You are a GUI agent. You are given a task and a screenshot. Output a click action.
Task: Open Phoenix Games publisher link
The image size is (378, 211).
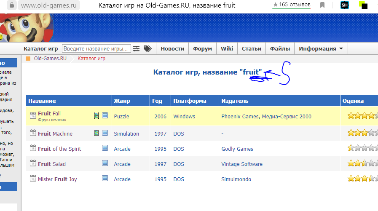click(240, 117)
